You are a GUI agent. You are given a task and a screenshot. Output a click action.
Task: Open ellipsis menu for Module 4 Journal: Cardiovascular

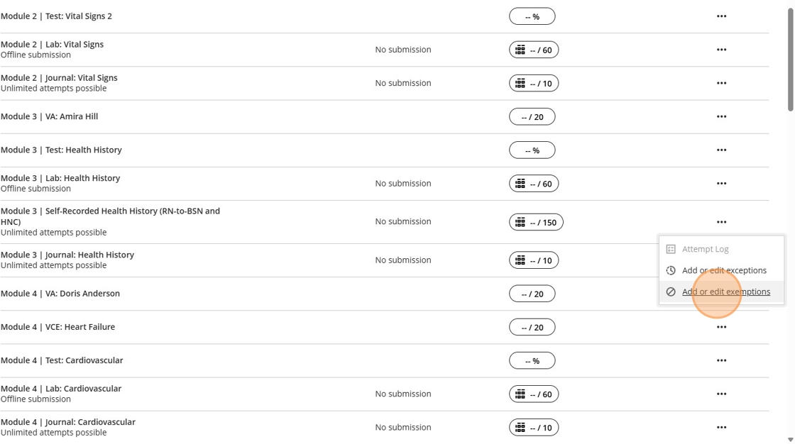[721, 428]
